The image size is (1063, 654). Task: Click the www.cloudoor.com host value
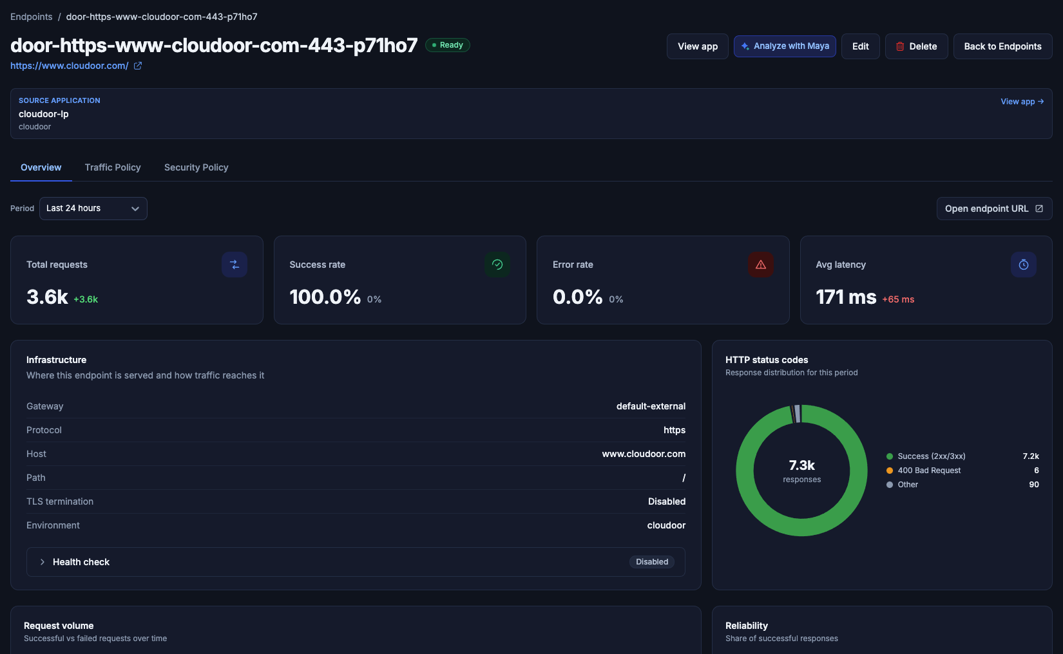(644, 454)
